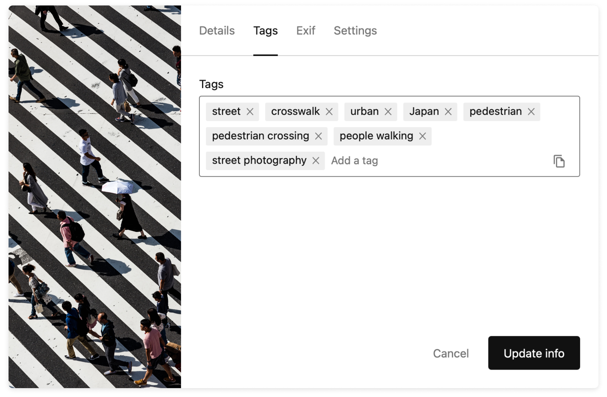Remove the 'pedestrian crossing' tag

(319, 136)
